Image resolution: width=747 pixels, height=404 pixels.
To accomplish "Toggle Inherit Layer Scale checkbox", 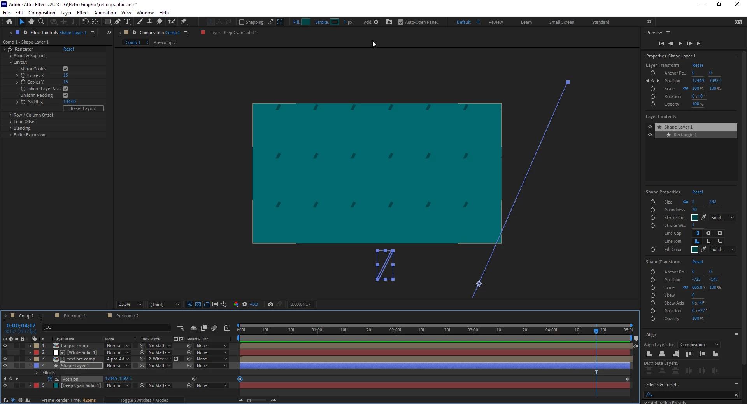I will click(65, 89).
